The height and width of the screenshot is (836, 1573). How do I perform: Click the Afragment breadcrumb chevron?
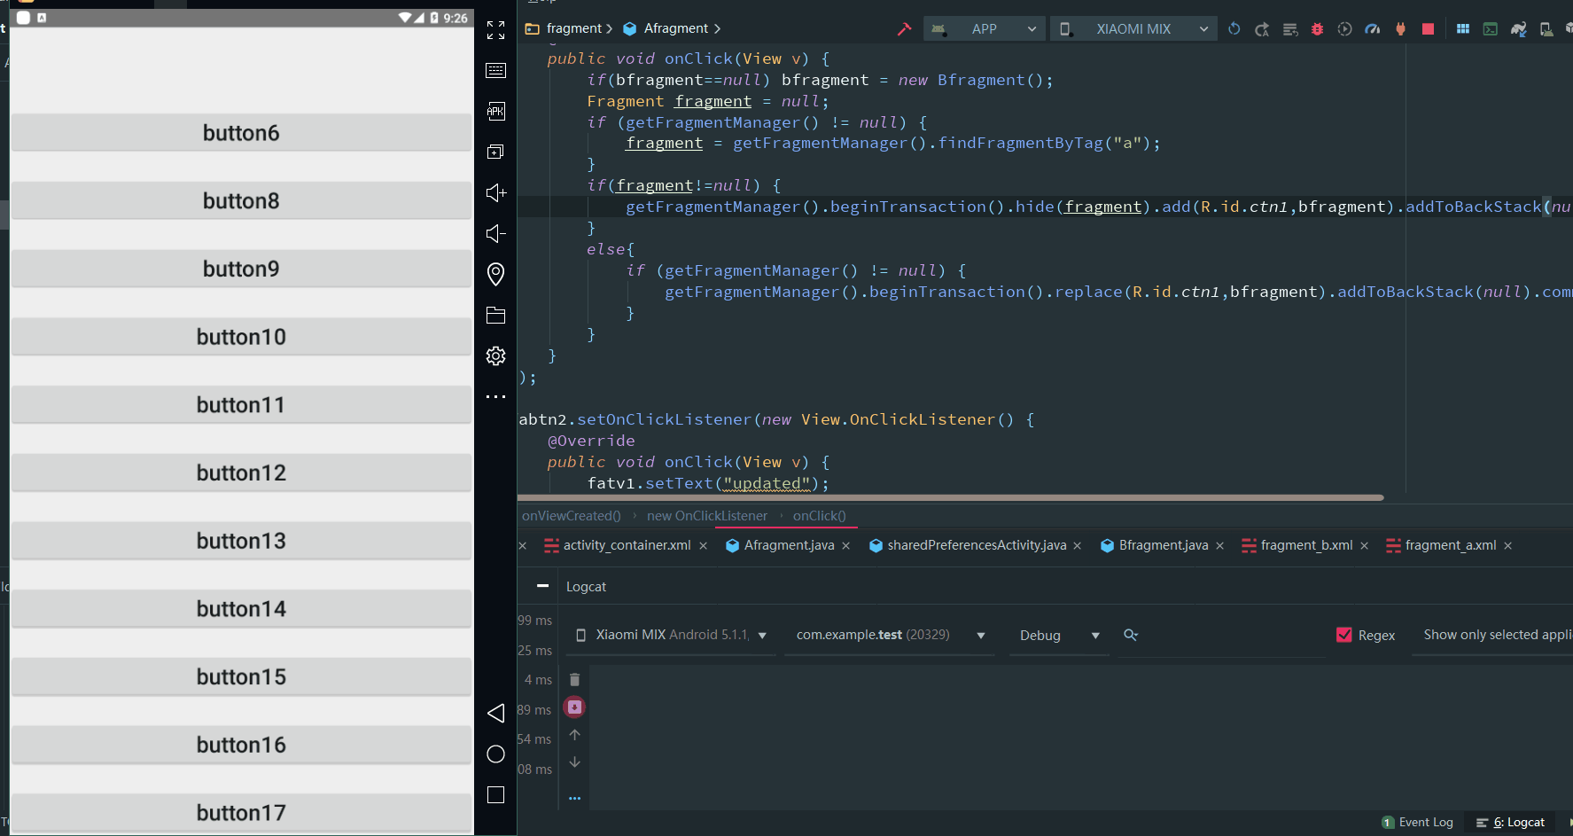coord(717,29)
